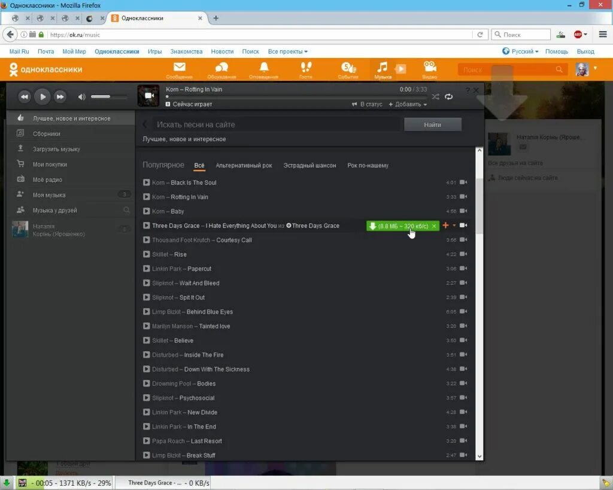Mute the player volume speaker icon

pyautogui.click(x=81, y=97)
